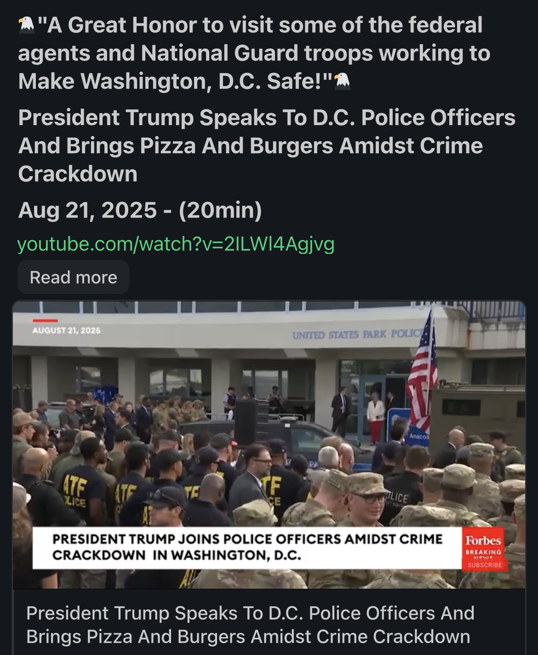Click the eagle emoji after "Safe!"

tap(342, 80)
